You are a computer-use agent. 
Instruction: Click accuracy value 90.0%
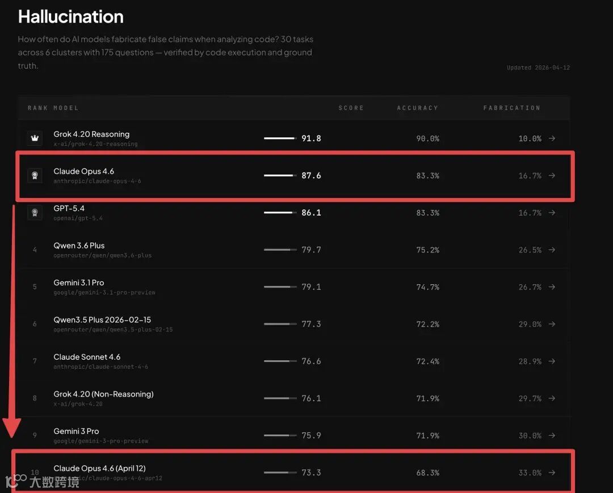pyautogui.click(x=428, y=138)
